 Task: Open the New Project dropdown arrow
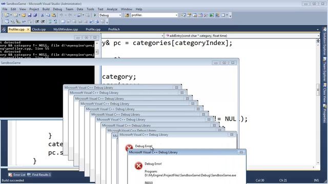[x=11, y=15]
